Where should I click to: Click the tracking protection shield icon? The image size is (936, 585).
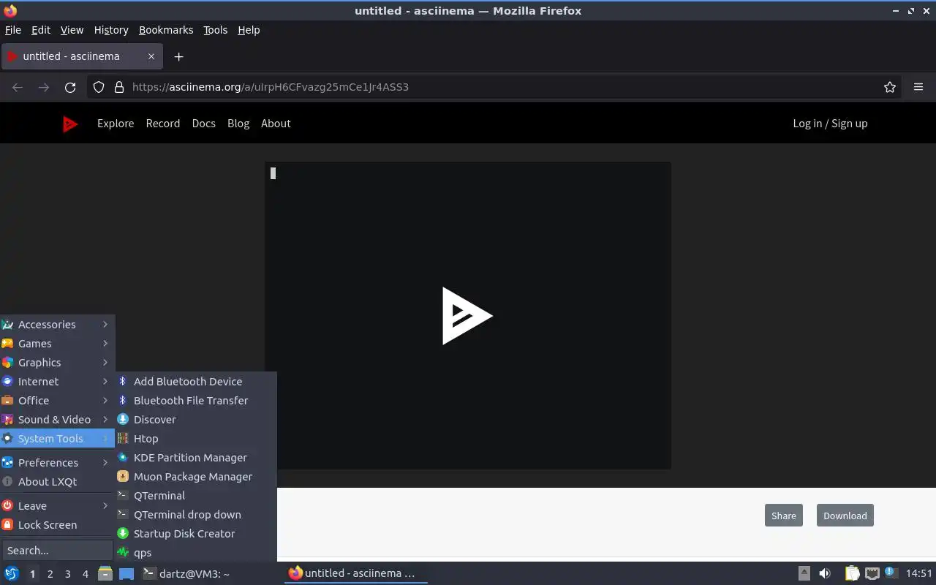[x=99, y=87]
